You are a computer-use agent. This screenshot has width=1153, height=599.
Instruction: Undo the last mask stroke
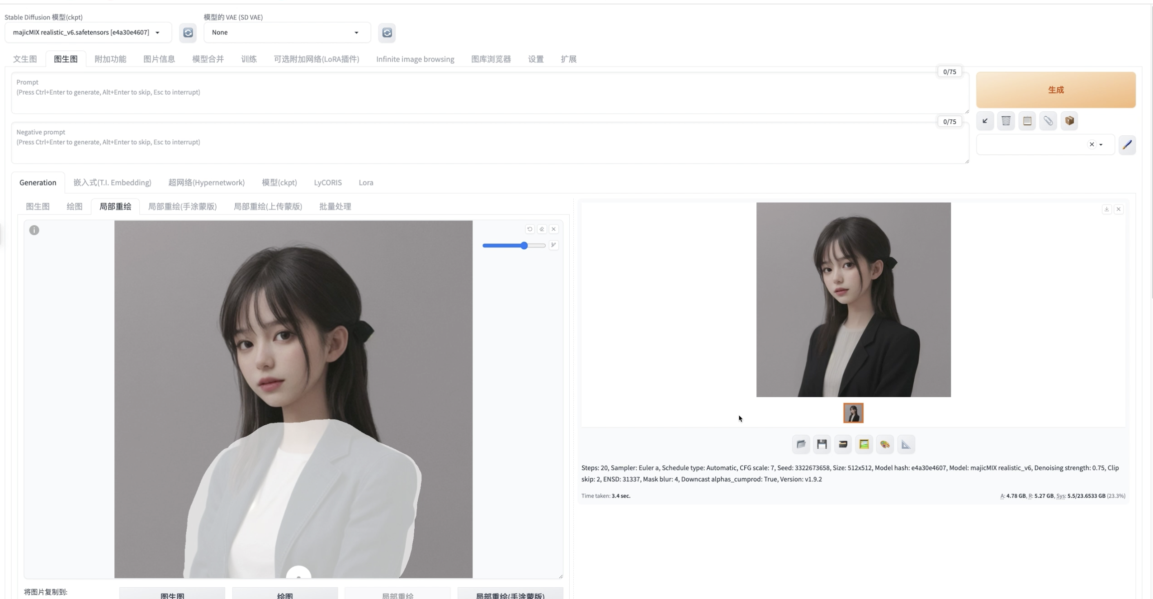[x=530, y=229]
